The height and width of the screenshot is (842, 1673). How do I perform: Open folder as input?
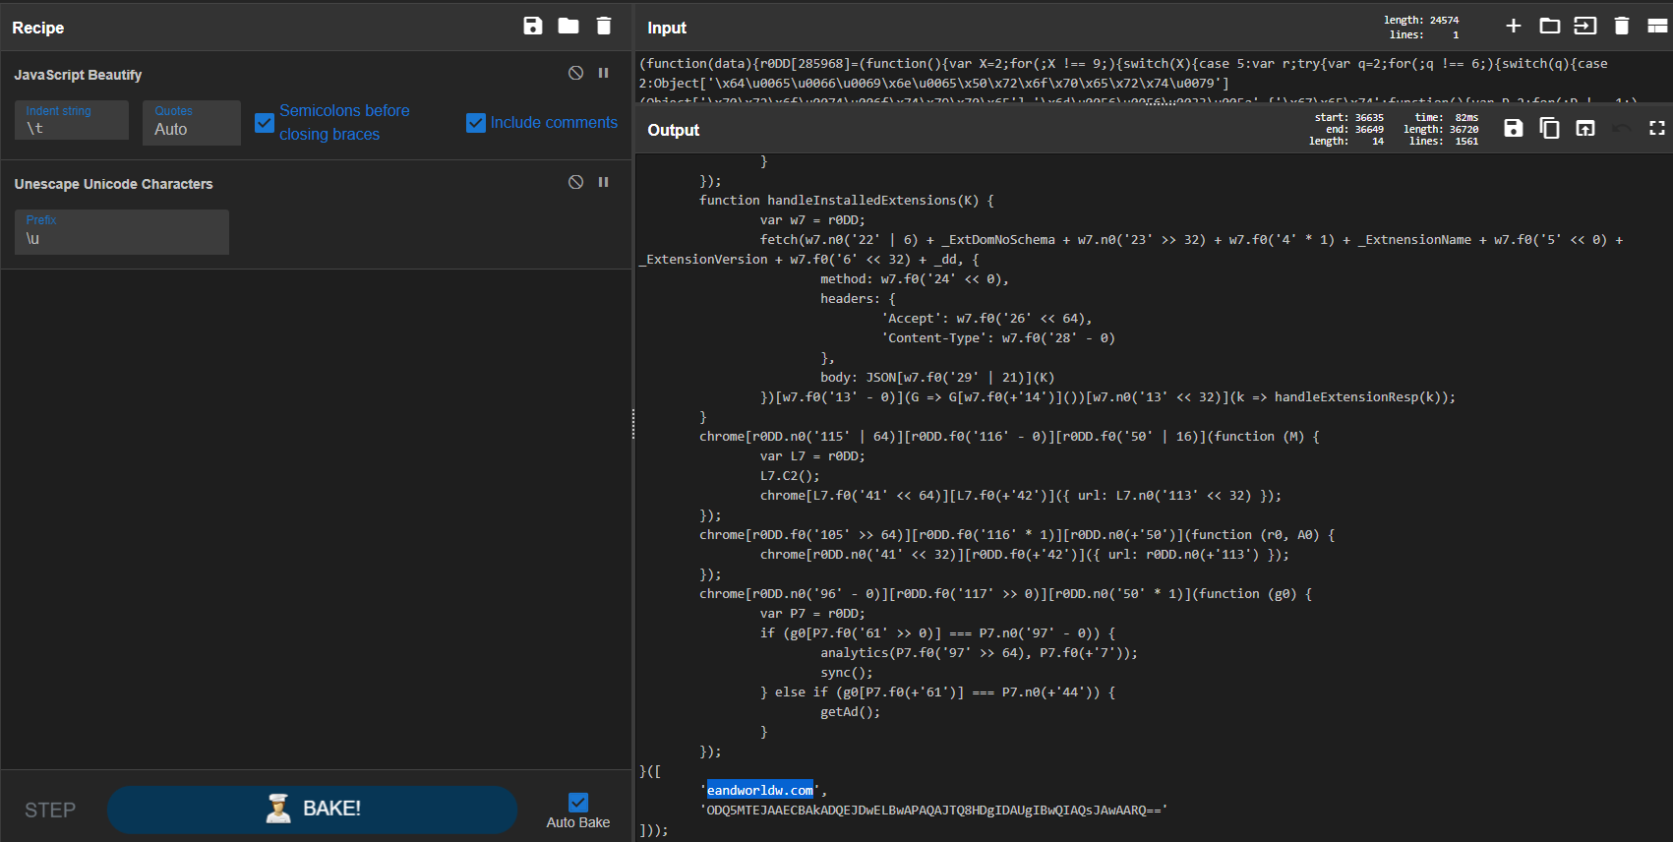[x=1550, y=26]
